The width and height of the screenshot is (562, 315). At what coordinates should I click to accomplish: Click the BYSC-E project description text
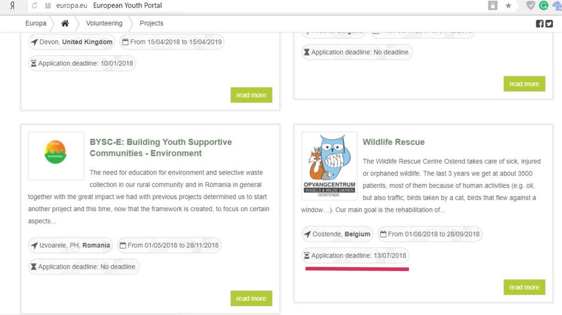point(149,197)
